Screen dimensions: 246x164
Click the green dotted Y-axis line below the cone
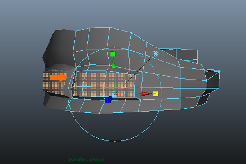pyautogui.click(x=114, y=80)
